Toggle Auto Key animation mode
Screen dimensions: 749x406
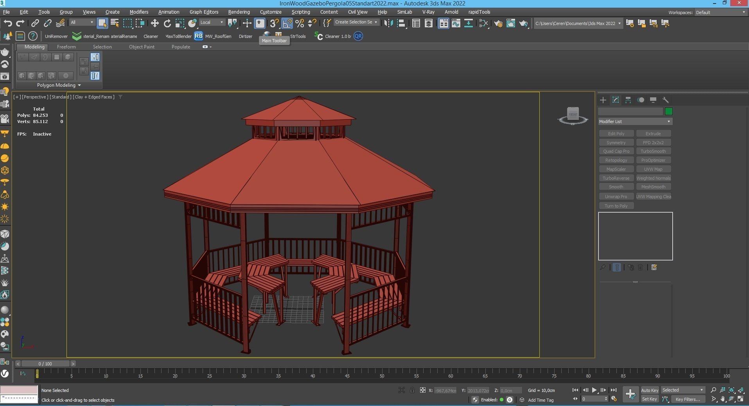pos(650,390)
